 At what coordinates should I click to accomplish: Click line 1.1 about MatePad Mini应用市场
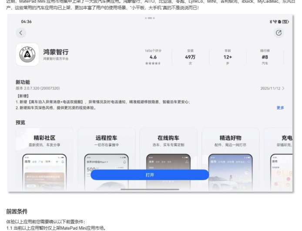click(x=56, y=228)
